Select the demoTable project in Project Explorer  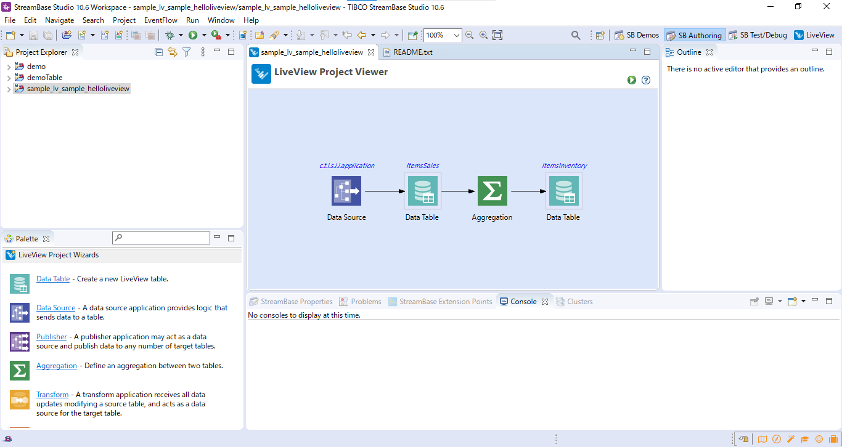(x=44, y=78)
